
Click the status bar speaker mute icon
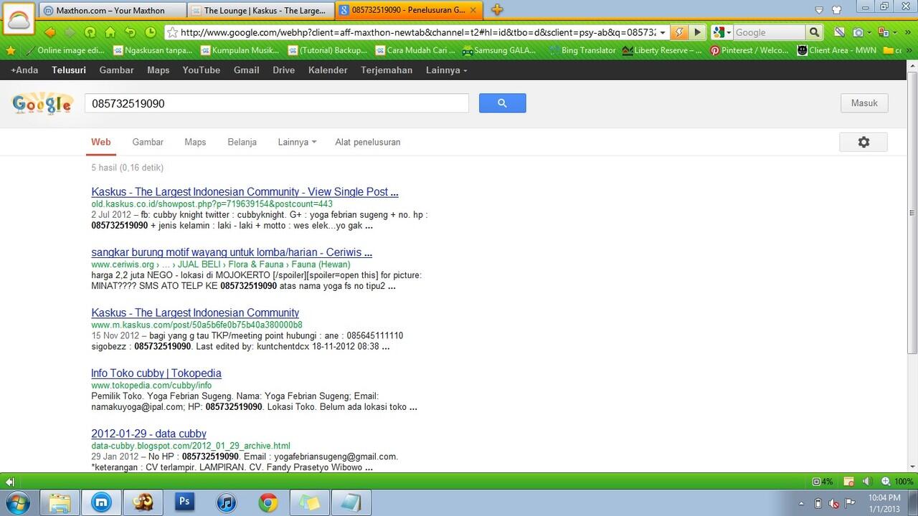coord(867,482)
